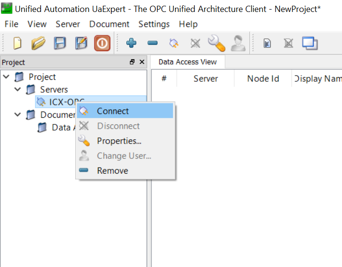This screenshot has width=342, height=267.
Task: Close the Project panel with X
Action: point(142,62)
